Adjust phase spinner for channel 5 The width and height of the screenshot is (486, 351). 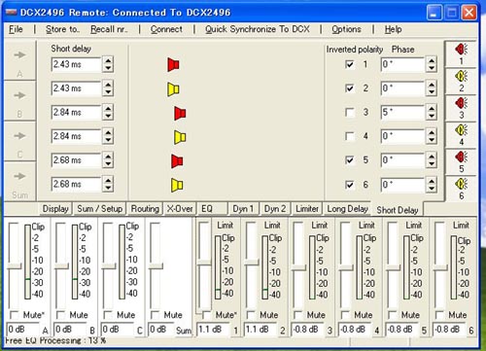pos(432,160)
